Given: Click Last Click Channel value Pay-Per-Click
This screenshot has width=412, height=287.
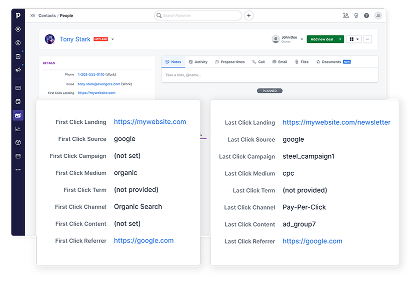Looking at the screenshot, I should (304, 207).
